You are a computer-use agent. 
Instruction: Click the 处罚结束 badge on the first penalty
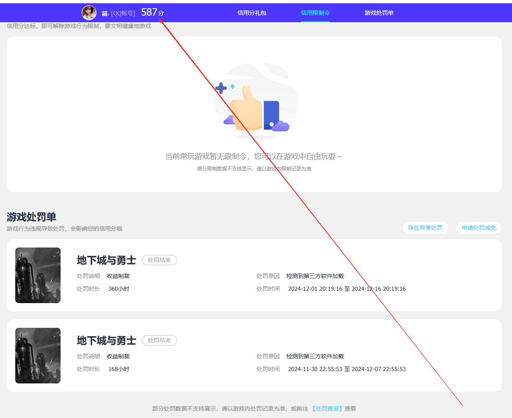point(160,260)
